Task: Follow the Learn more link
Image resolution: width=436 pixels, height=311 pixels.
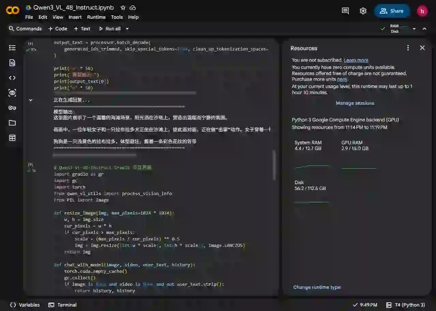Action: coord(356,60)
